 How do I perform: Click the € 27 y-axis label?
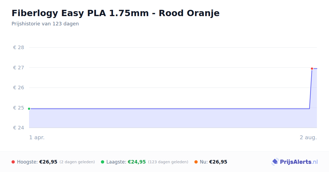point(19,68)
